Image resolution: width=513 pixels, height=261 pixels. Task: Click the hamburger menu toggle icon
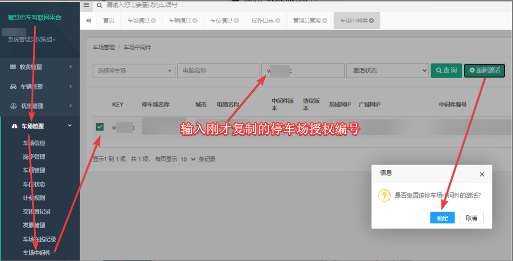pos(86,5)
